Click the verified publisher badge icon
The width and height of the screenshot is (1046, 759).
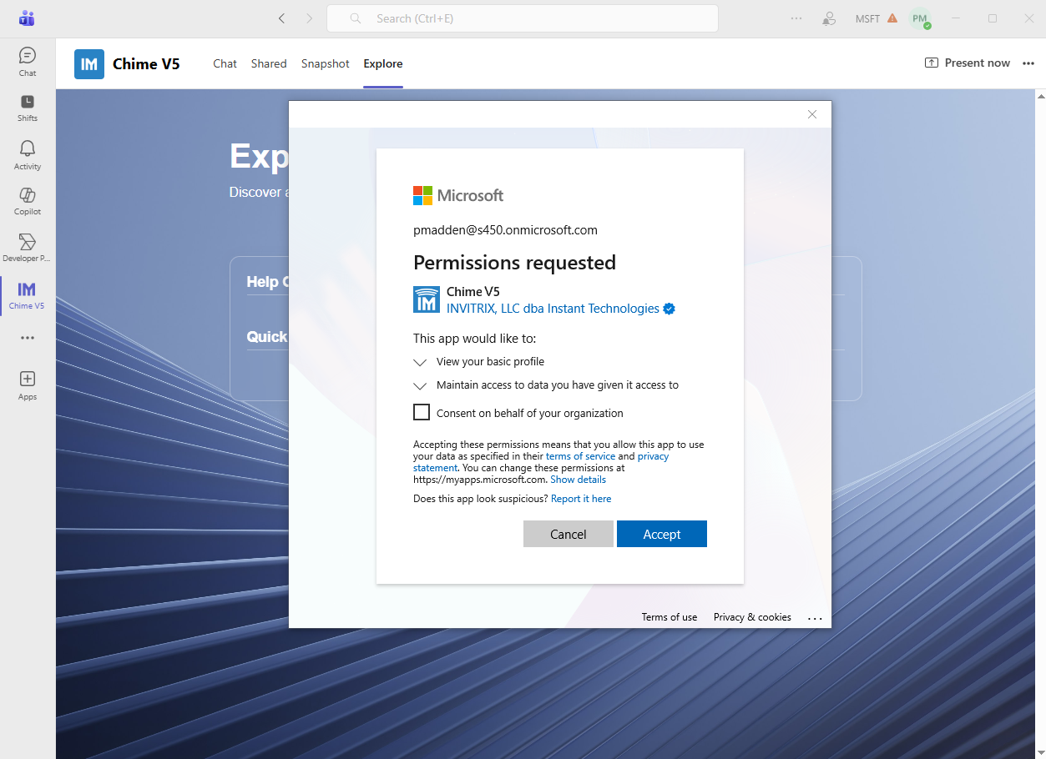click(x=669, y=309)
